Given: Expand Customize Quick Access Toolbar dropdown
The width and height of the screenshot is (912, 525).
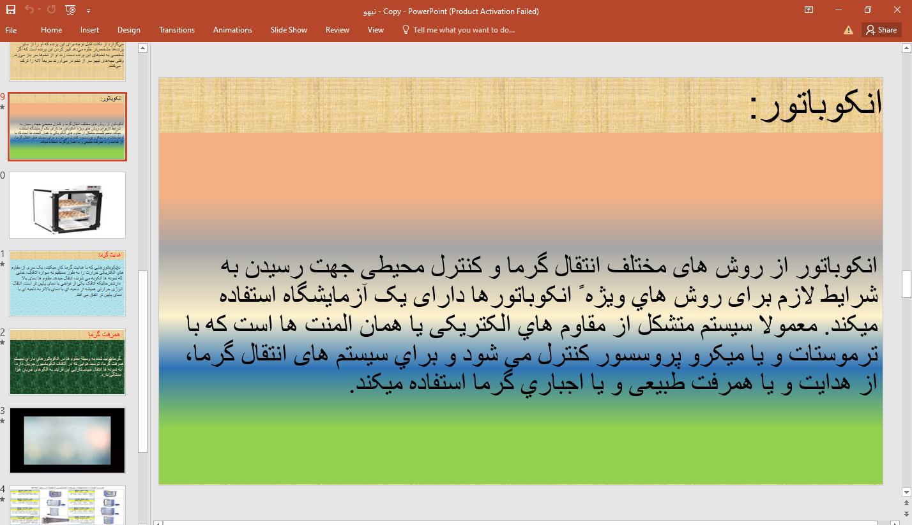Looking at the screenshot, I should click(x=88, y=11).
